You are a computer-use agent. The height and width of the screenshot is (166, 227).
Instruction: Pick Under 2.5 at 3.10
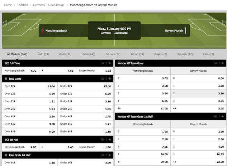pyautogui.click(x=85, y=101)
